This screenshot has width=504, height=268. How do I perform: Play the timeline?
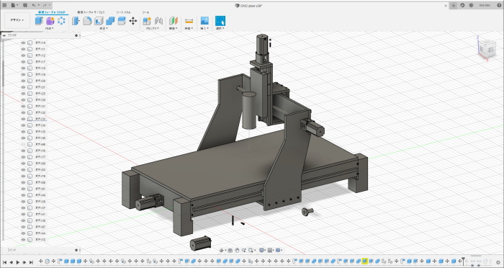point(18,262)
